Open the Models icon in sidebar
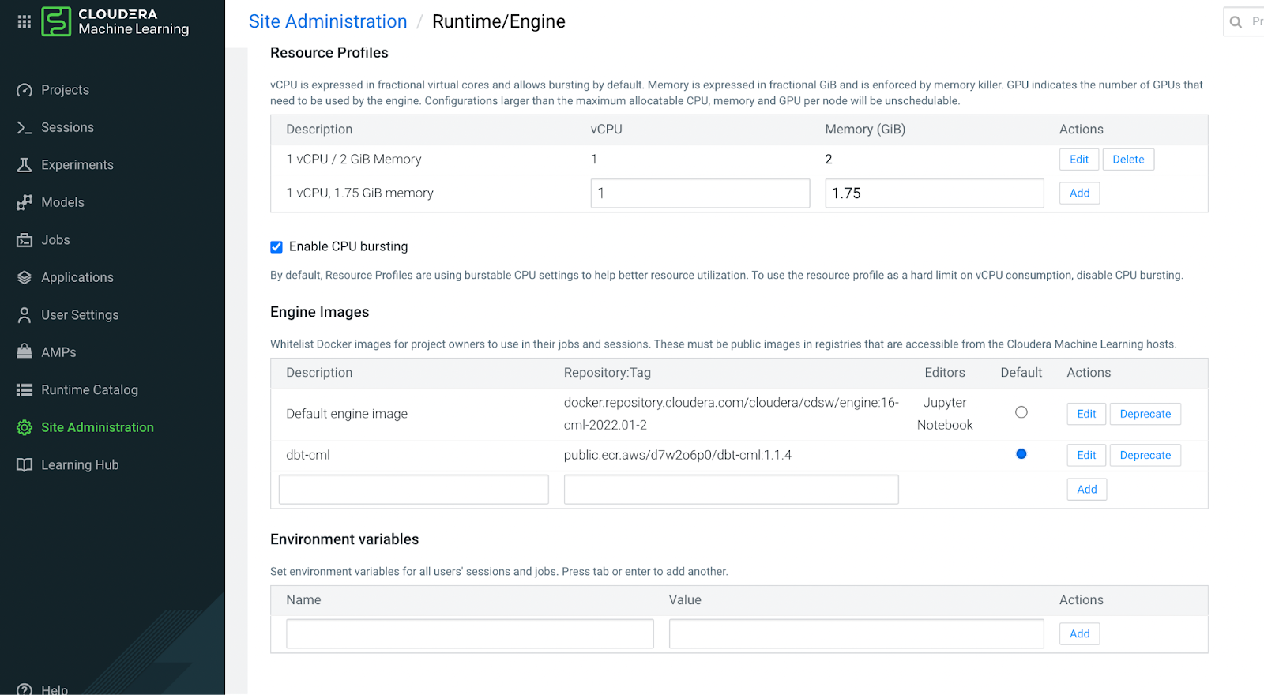1264x695 pixels. [24, 202]
